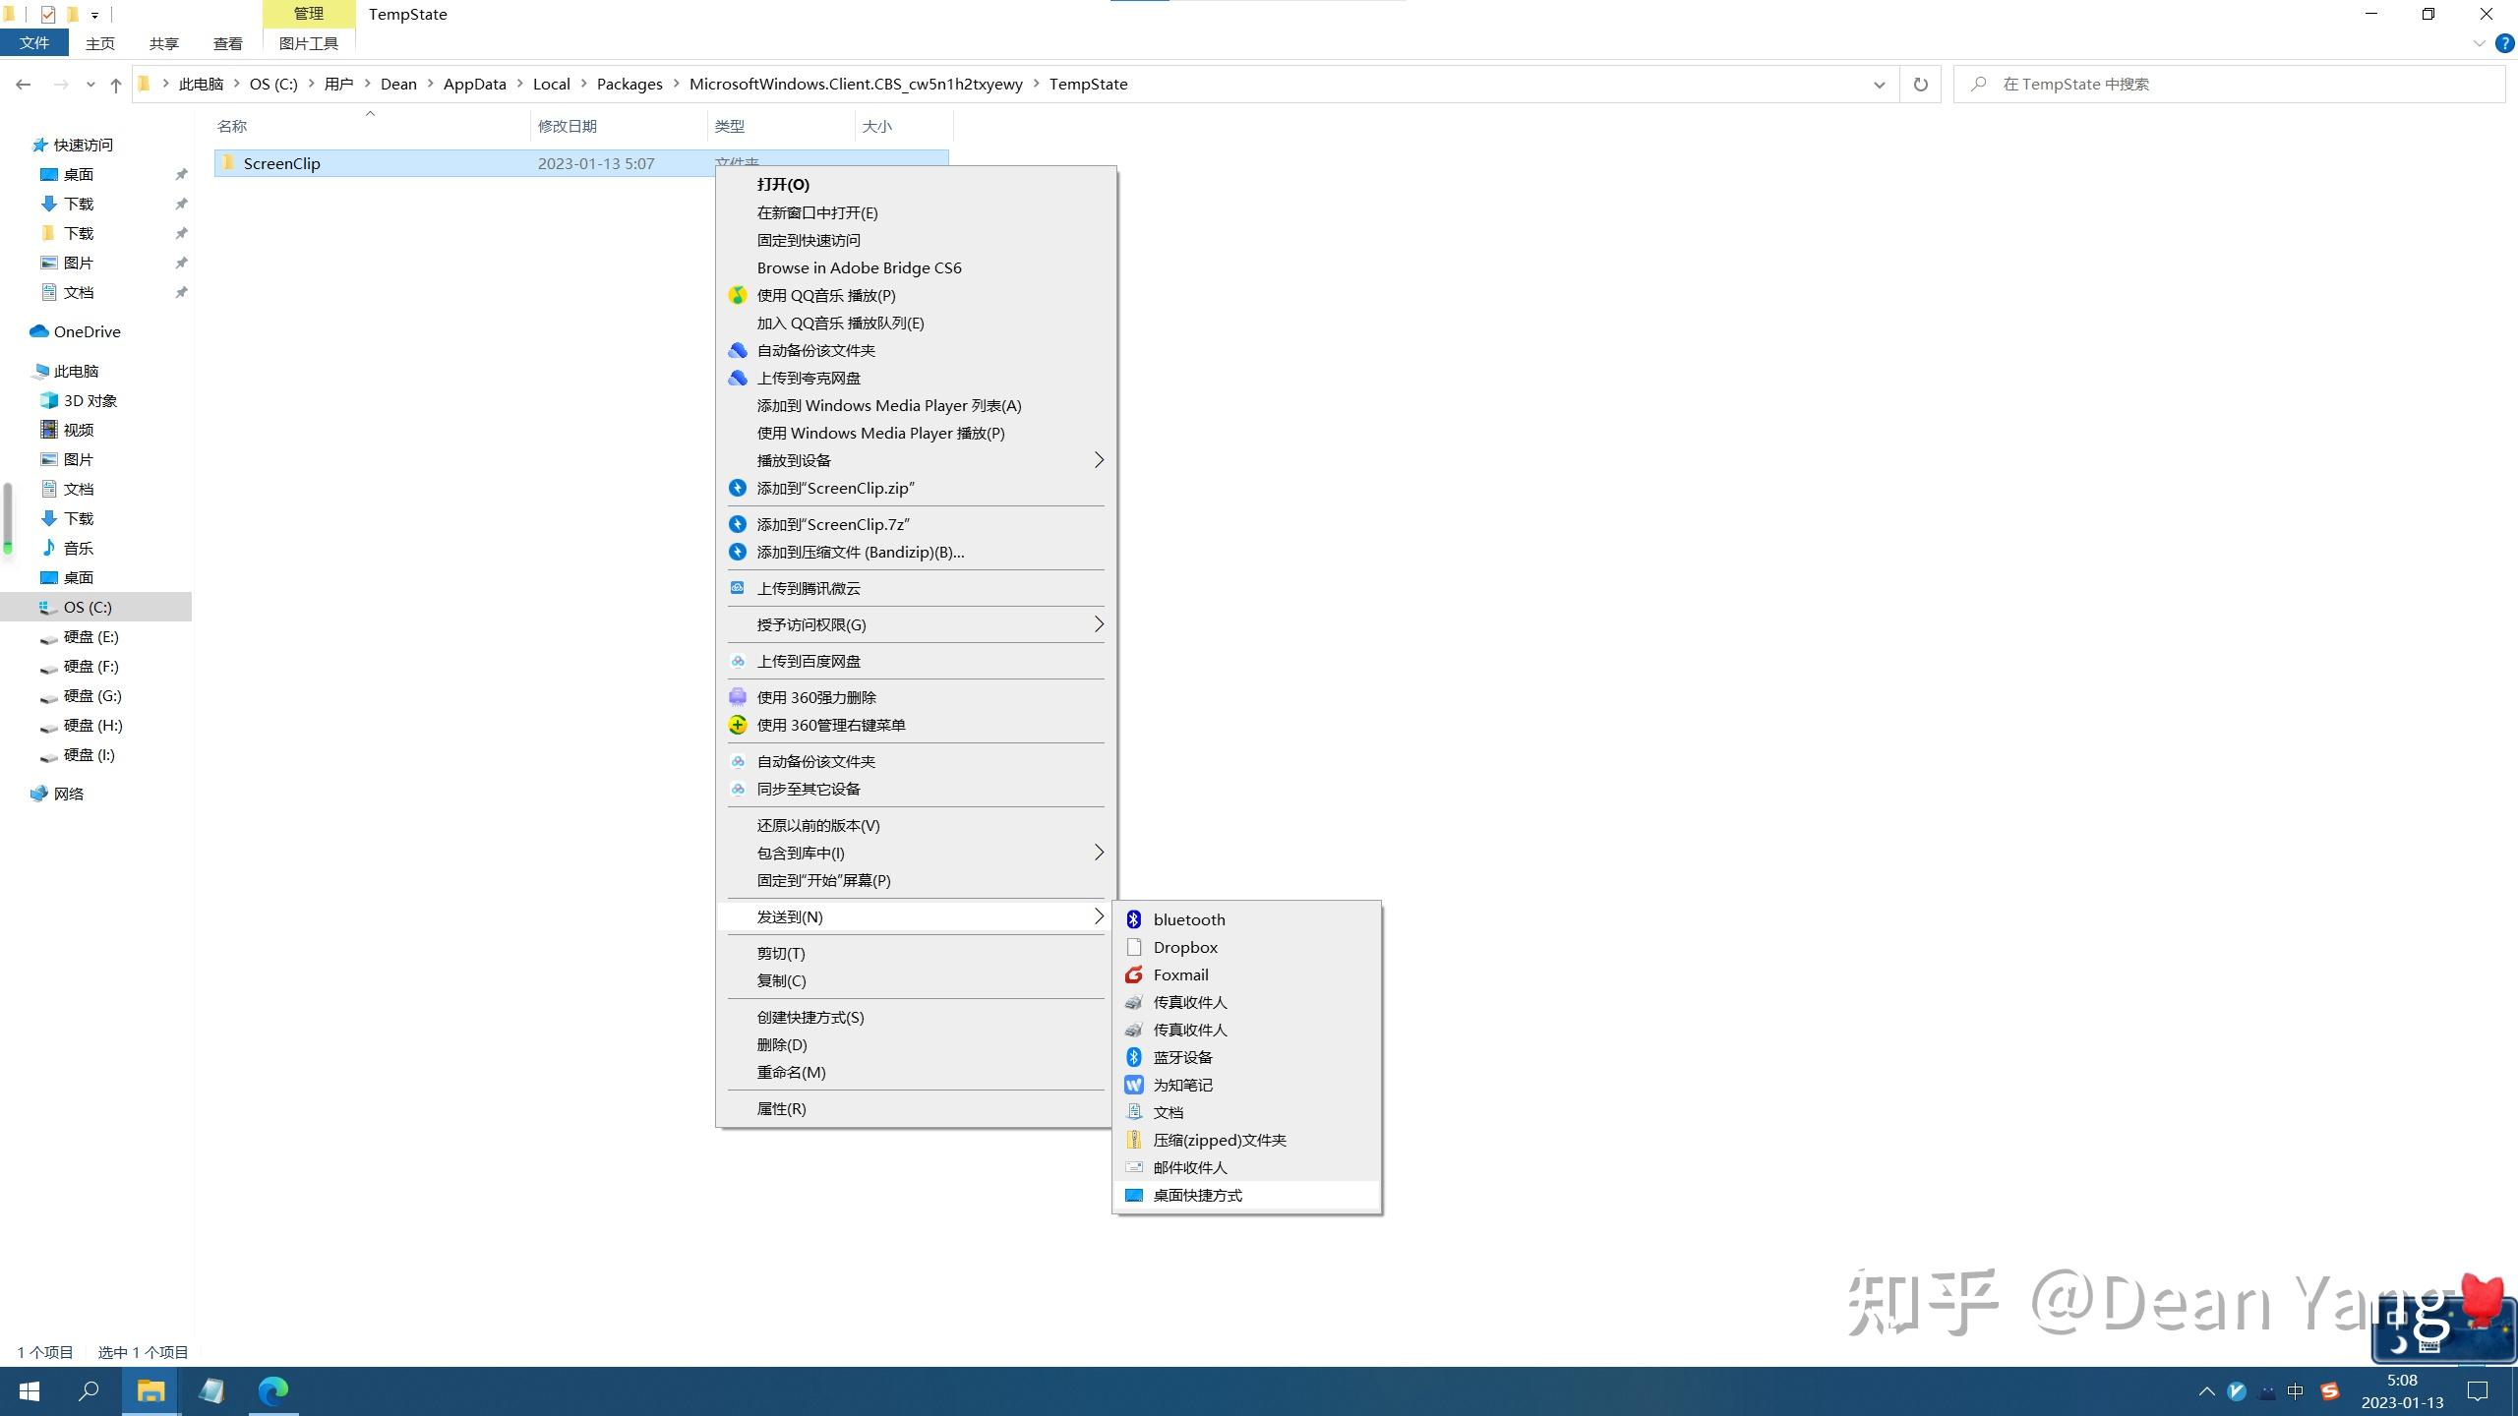Click the navigation pane scrollbar

click(x=8, y=518)
